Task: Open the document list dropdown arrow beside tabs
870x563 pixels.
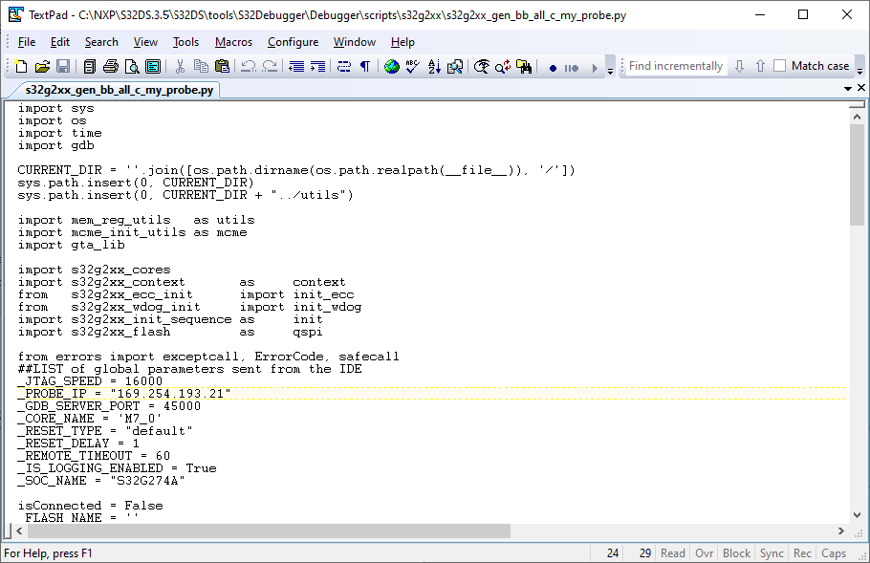Action: [848, 88]
